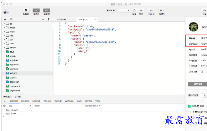
Task: Expand the vendor folder
Action: 4,48
